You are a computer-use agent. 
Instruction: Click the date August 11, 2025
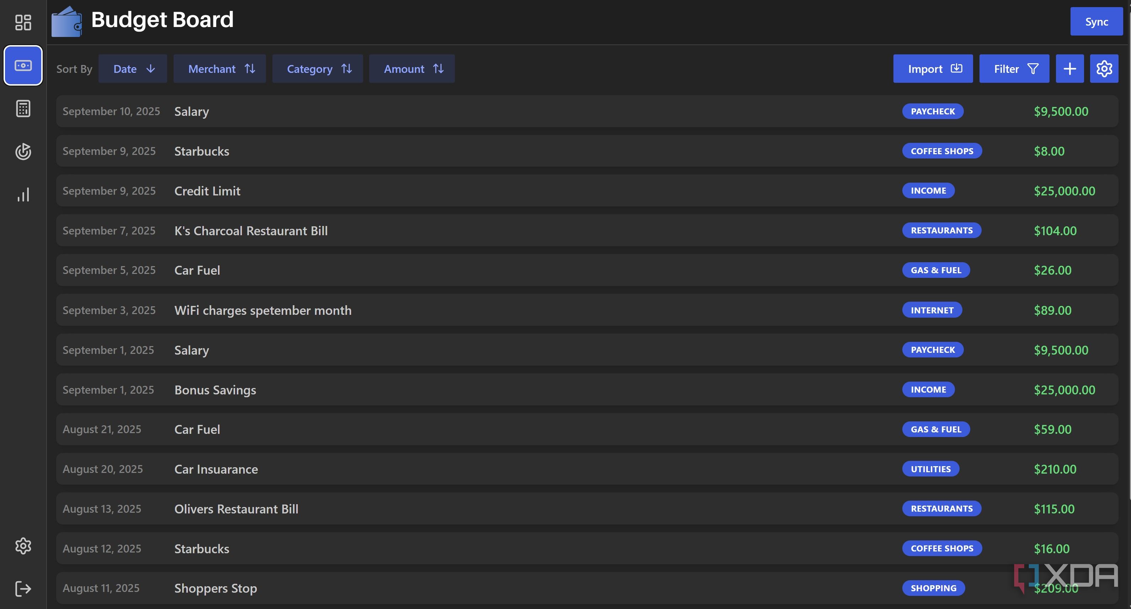pos(101,588)
